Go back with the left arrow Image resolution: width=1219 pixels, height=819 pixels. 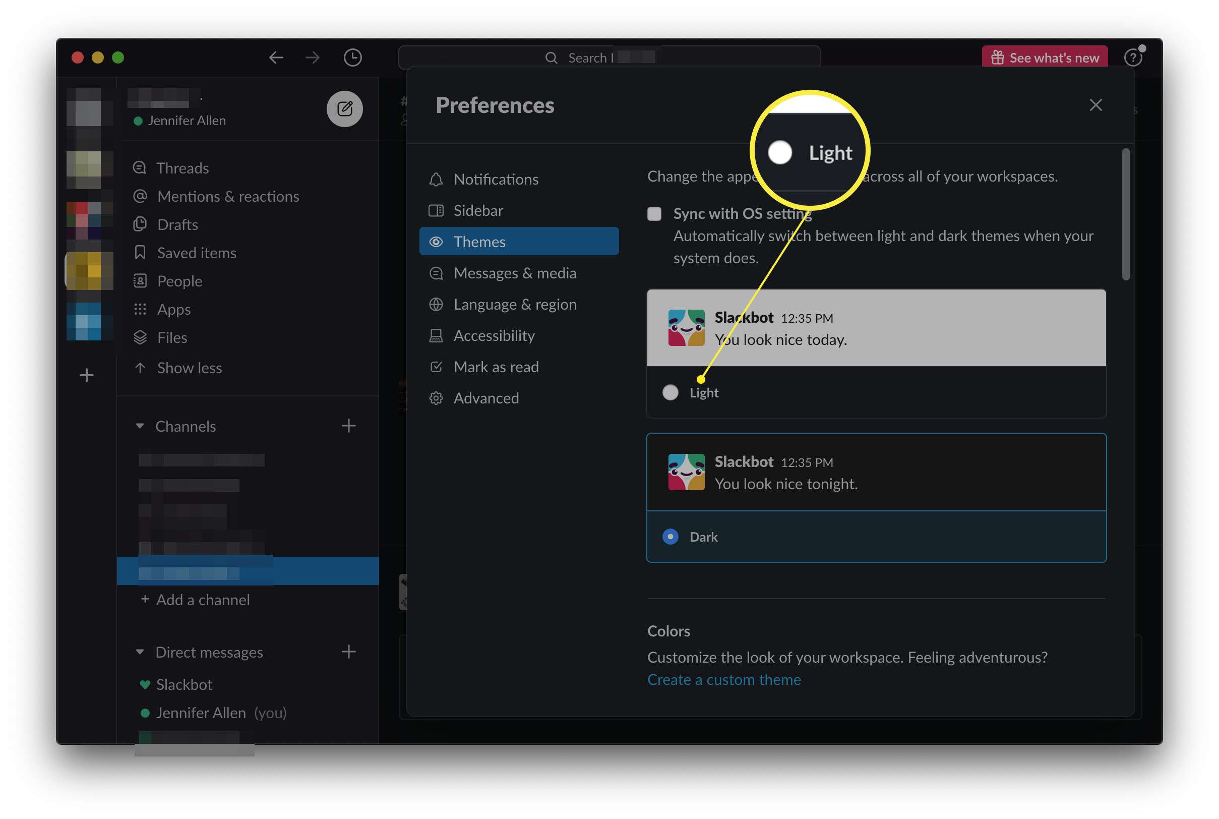(276, 57)
